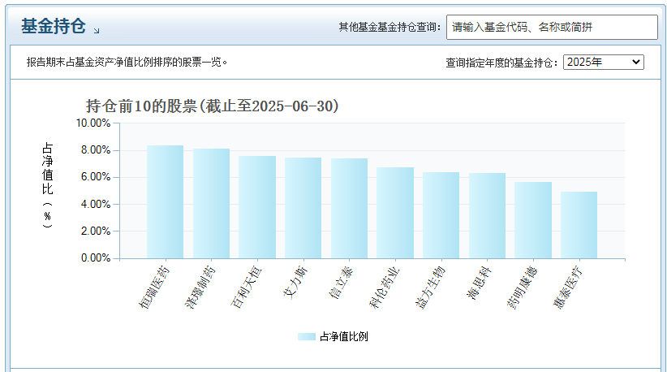Click the 海思科 axis label
The width and height of the screenshot is (667, 372).
click(479, 283)
